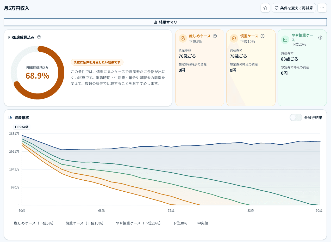Open the three-dots more options menu
Image resolution: width=331 pixels, height=242 pixels.
pyautogui.click(x=322, y=8)
